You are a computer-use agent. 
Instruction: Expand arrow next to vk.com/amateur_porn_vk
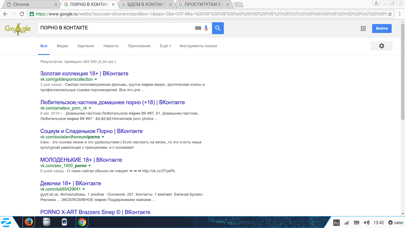click(90, 108)
